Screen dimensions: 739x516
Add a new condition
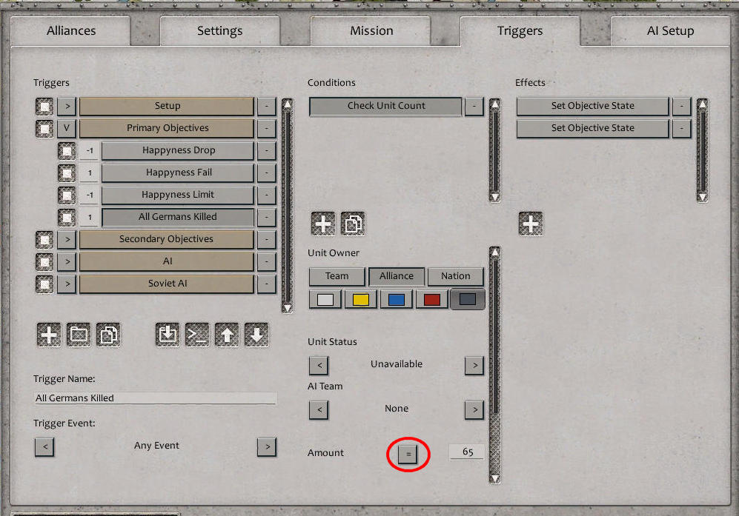pyautogui.click(x=323, y=224)
